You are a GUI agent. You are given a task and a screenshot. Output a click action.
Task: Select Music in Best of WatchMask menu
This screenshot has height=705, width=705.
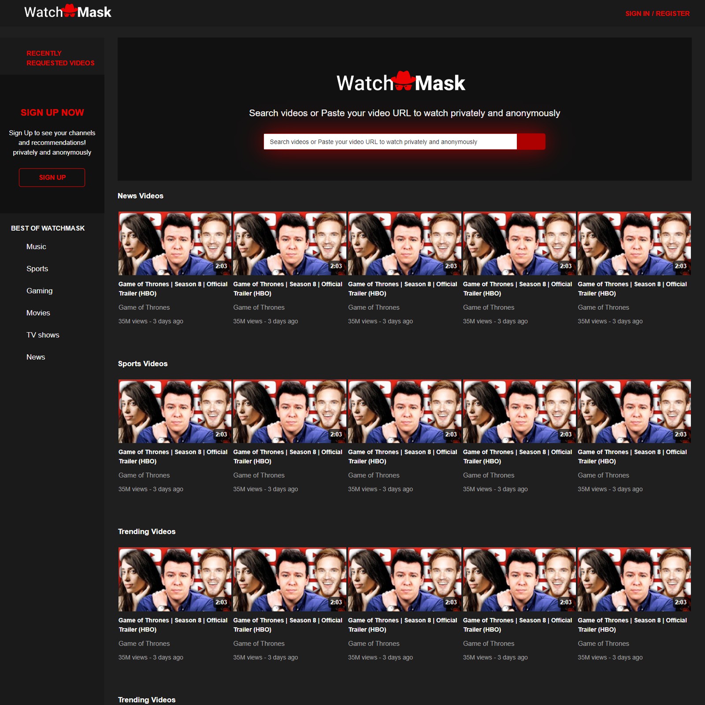36,247
